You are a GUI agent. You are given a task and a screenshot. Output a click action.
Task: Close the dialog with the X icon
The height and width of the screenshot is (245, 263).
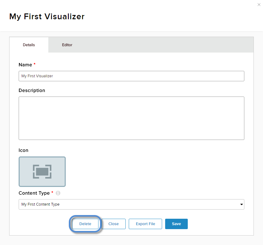point(259,5)
